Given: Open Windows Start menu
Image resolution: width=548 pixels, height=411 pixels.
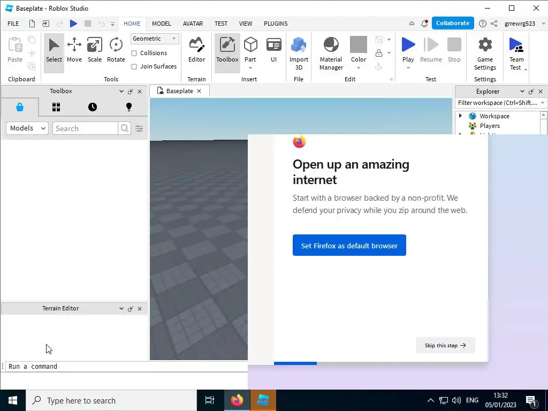Looking at the screenshot, I should [x=13, y=400].
